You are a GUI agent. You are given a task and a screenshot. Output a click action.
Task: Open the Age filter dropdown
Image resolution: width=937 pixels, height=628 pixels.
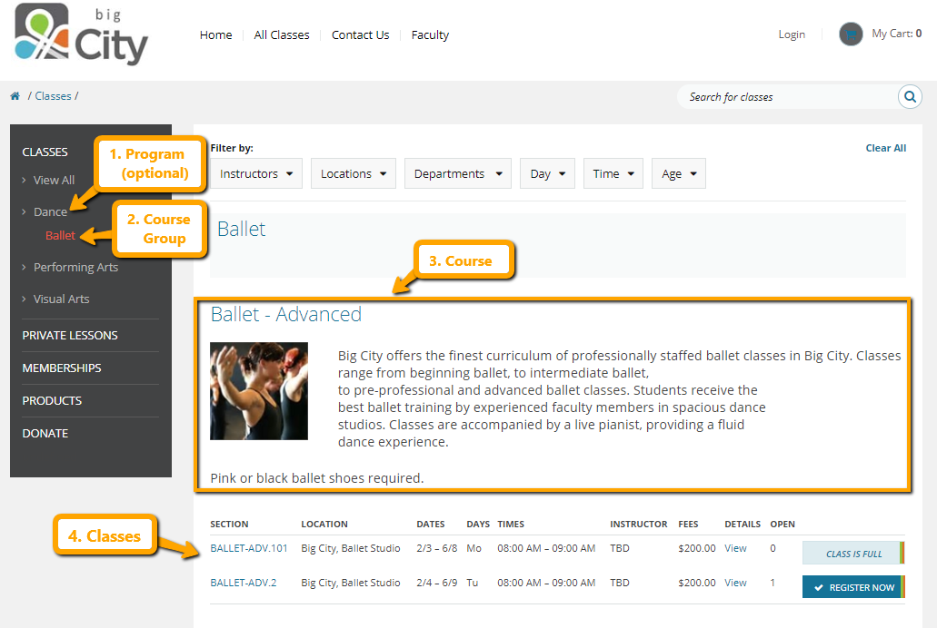pyautogui.click(x=678, y=174)
